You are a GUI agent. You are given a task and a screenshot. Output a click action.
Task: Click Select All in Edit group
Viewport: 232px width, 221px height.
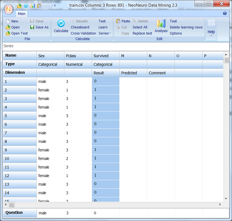(x=140, y=27)
